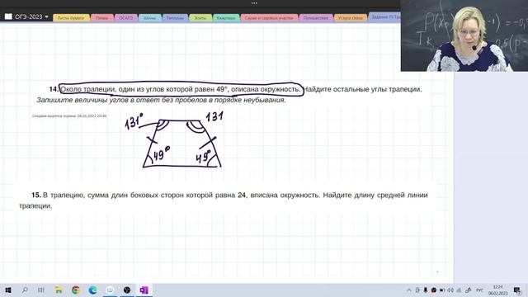
Task: Open the OneNote app in the taskbar
Action: tap(144, 290)
